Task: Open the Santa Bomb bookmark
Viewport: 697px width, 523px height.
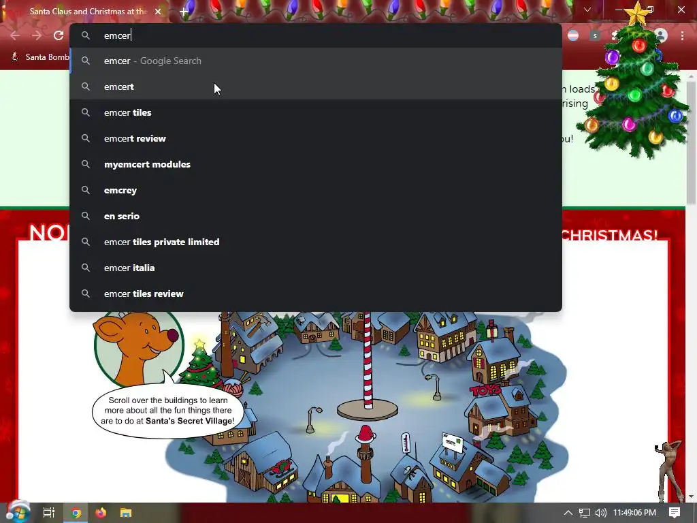Action: (40, 57)
